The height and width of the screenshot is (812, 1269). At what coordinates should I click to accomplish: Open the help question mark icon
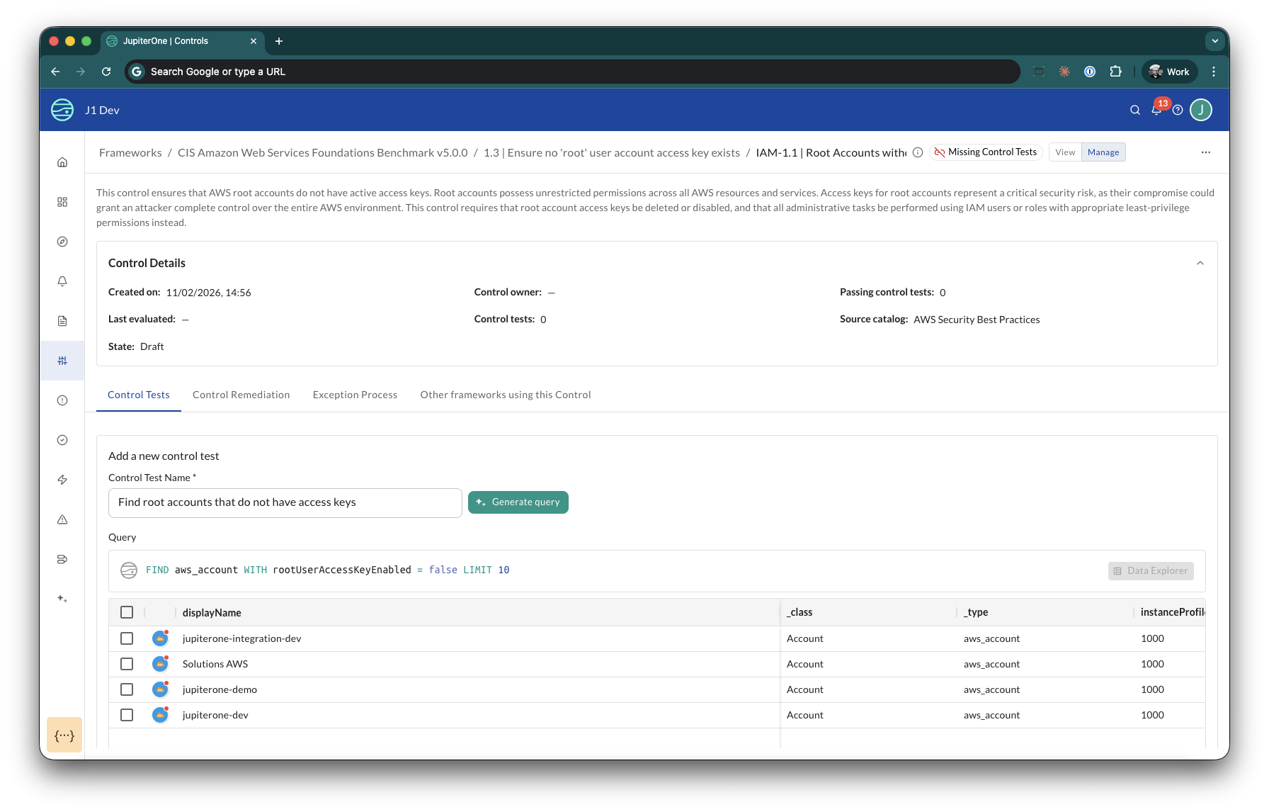[1178, 110]
